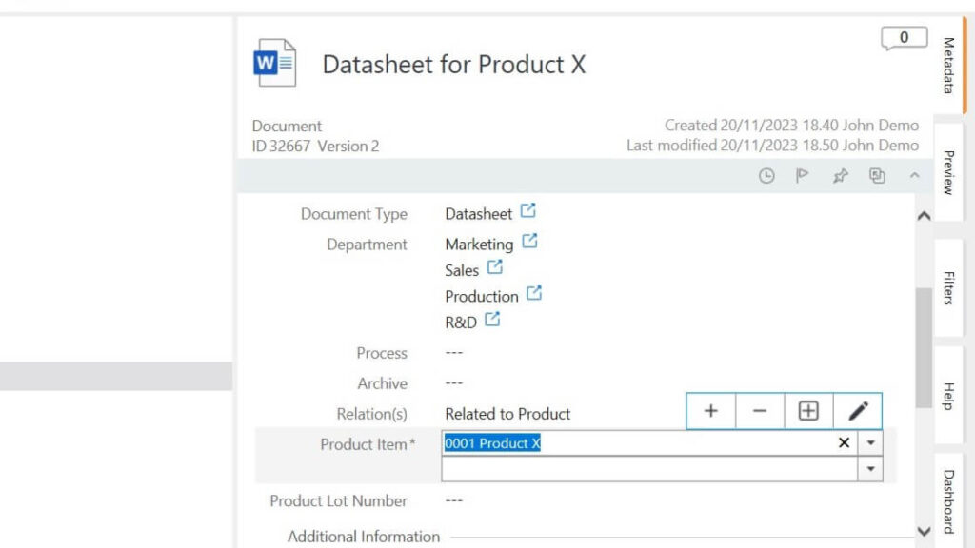Click the Production department value
Screen dimensions: 975x548
[x=482, y=297]
